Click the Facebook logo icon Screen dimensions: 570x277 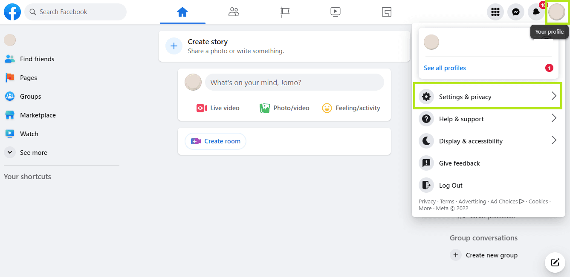[12, 12]
